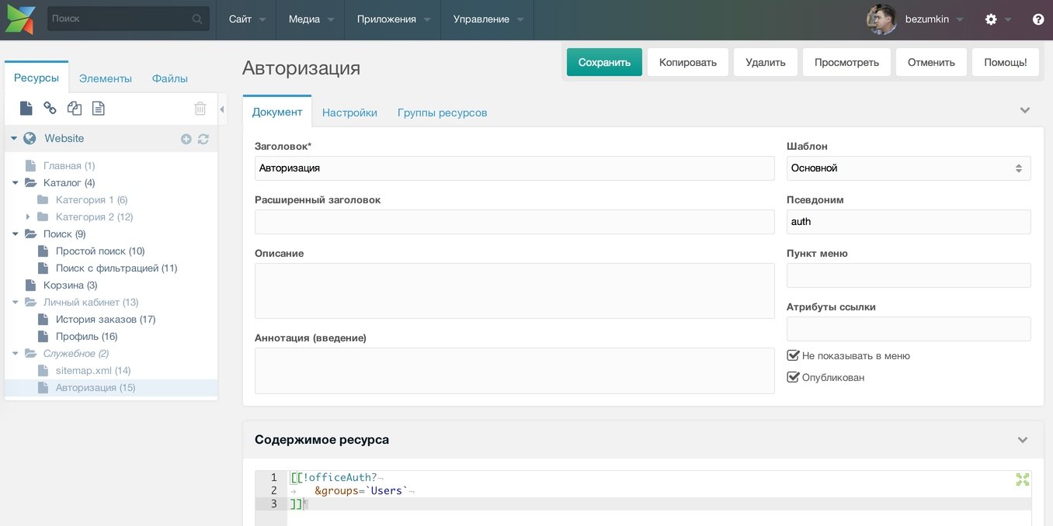Open the Управление menu
1053x526 pixels.
tap(488, 19)
